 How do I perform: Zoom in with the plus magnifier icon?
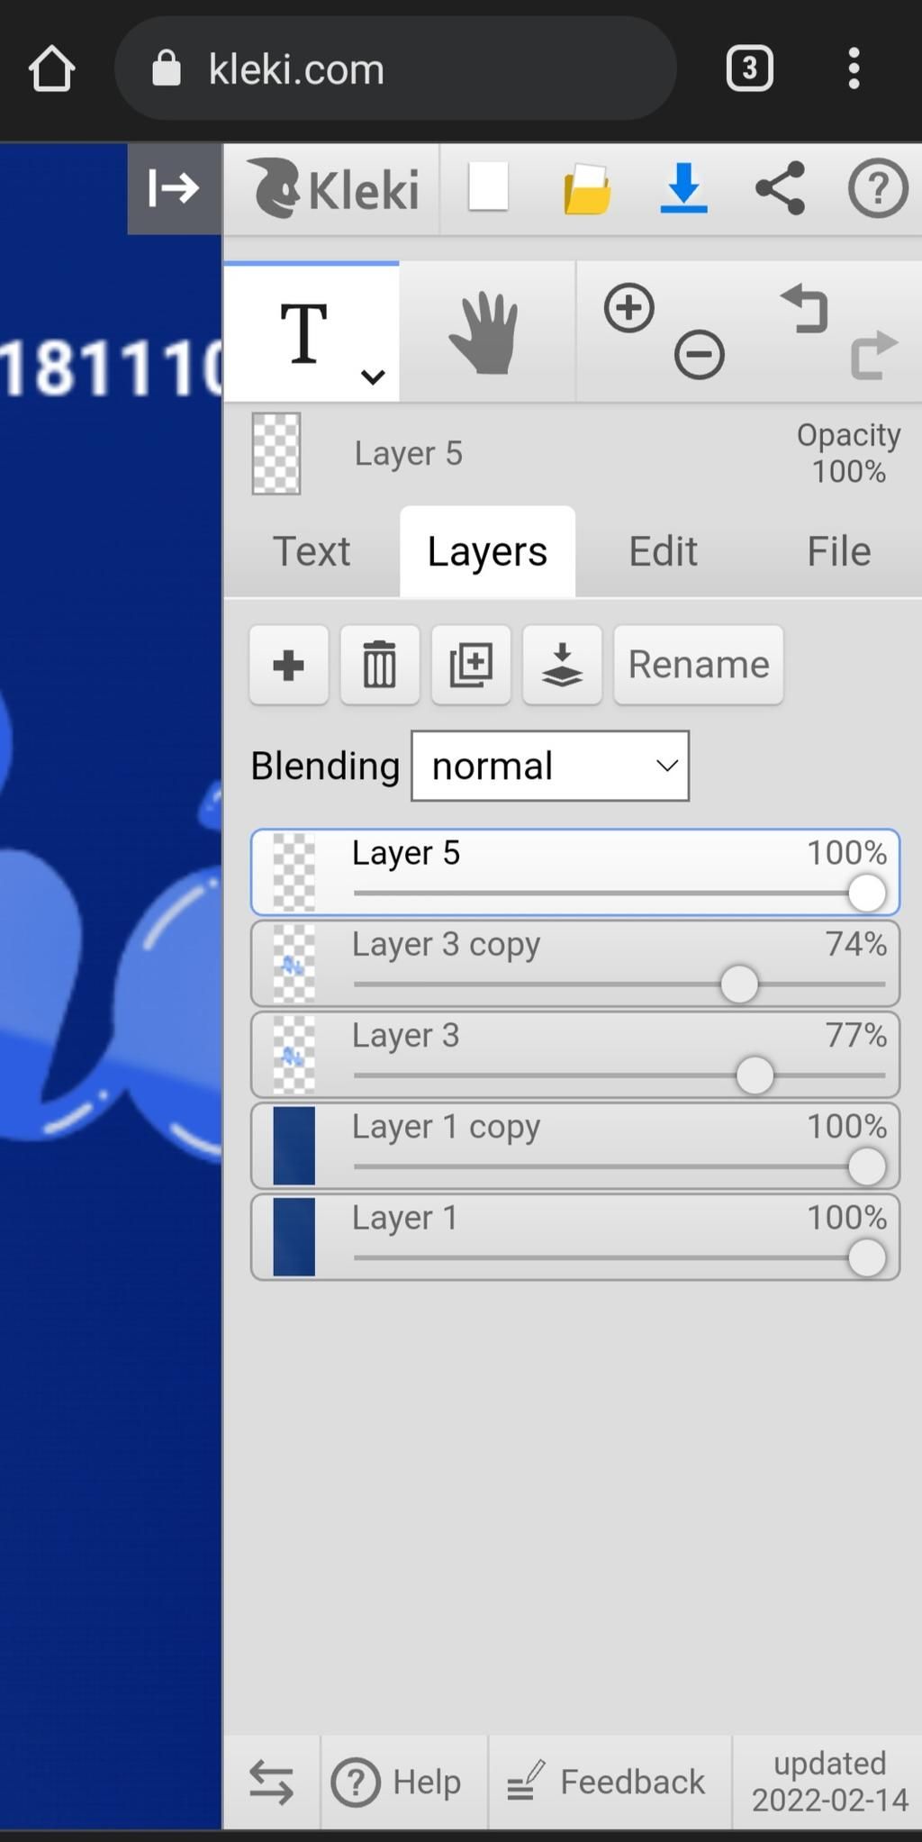click(628, 308)
